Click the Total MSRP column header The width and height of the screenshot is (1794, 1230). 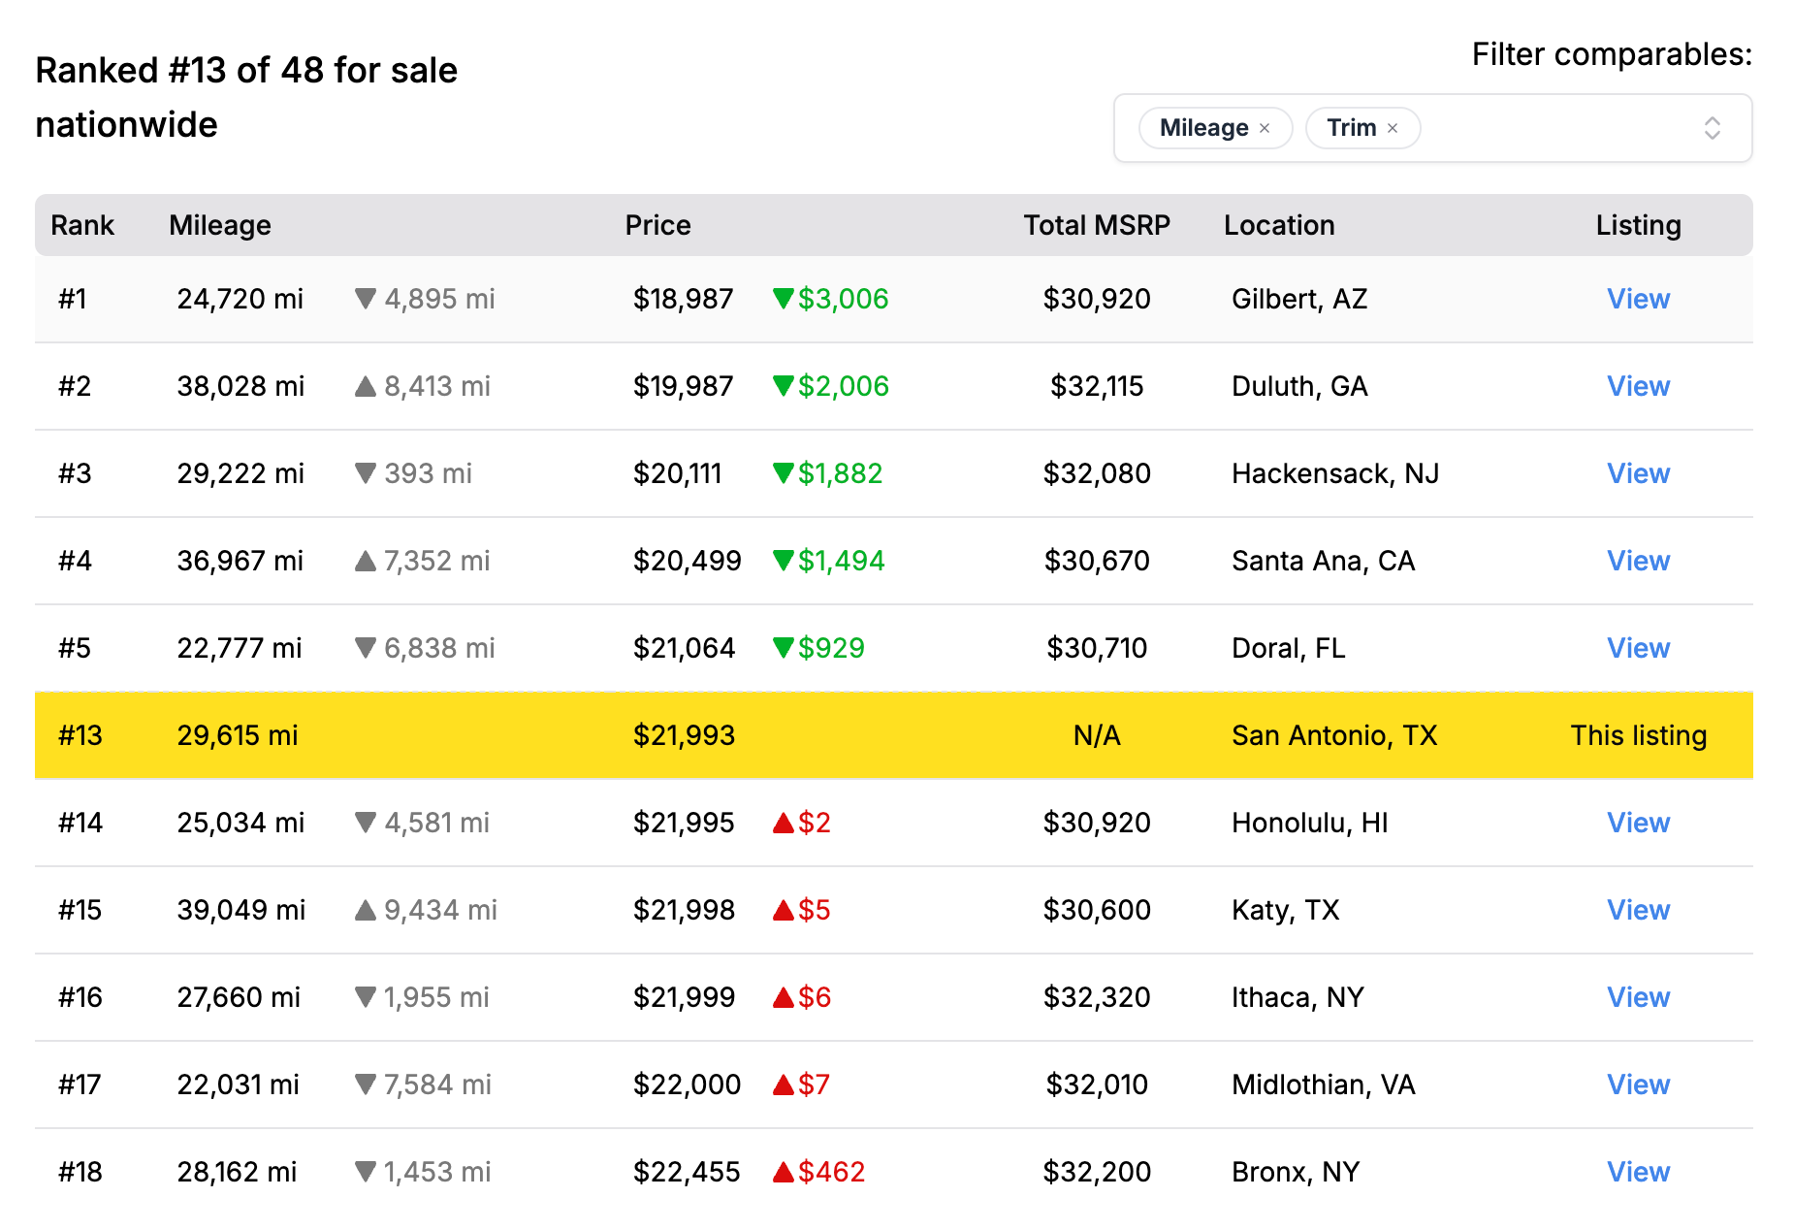(1097, 225)
